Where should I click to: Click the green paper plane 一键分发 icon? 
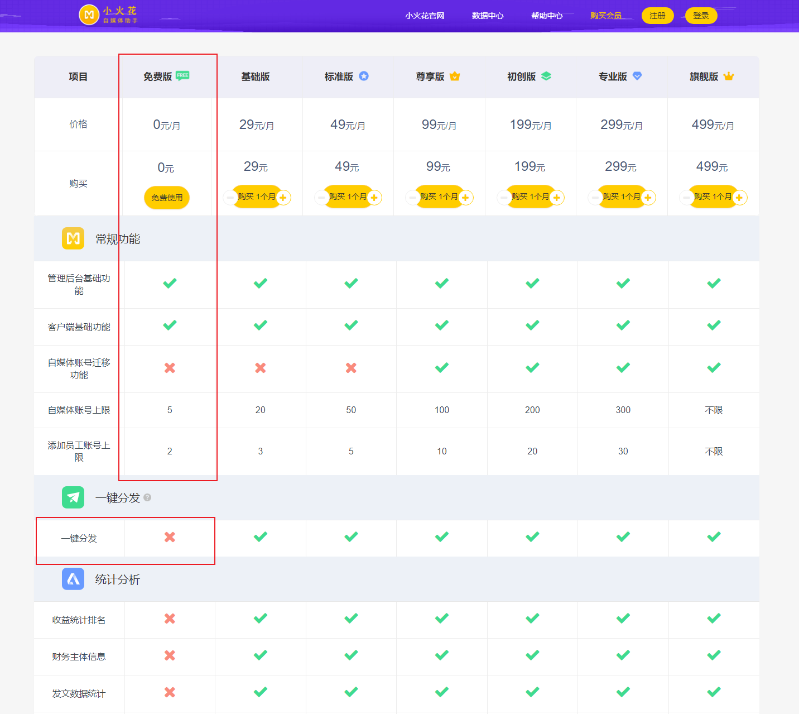pyautogui.click(x=73, y=497)
